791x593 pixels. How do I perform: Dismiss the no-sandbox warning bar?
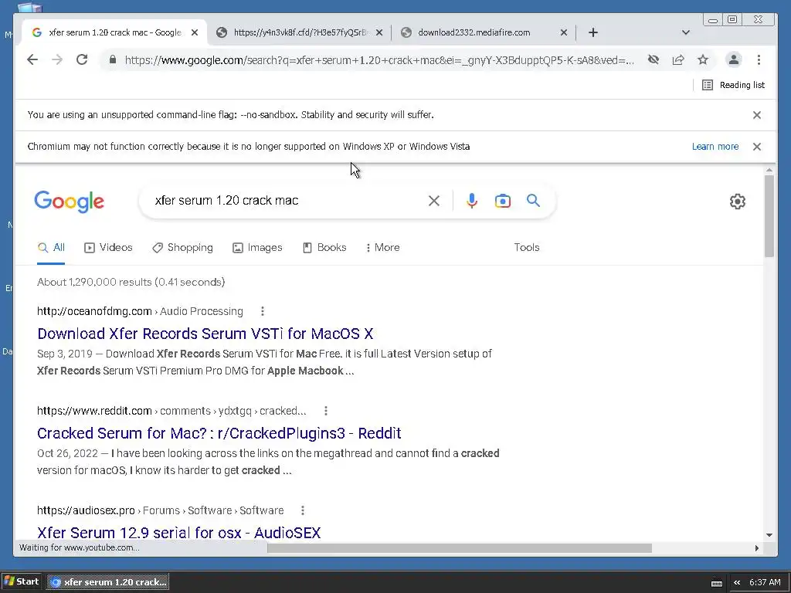[757, 115]
